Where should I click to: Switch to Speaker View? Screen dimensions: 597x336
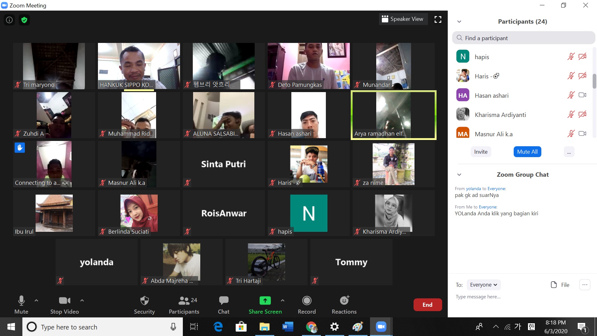coord(403,19)
